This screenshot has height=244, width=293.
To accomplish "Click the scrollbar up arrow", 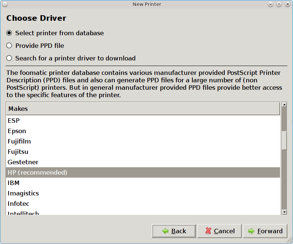I will click(x=284, y=105).
